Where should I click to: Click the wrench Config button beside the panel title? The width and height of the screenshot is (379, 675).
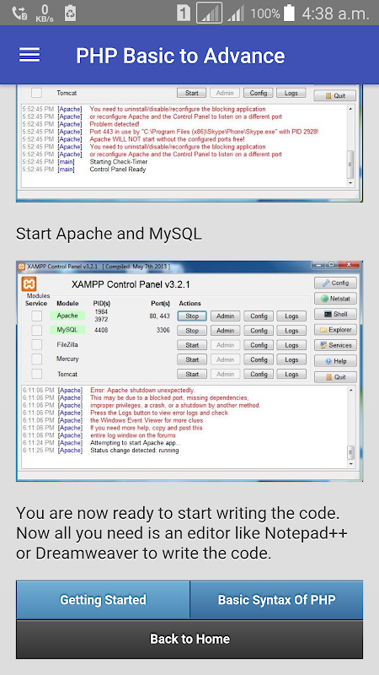point(335,283)
